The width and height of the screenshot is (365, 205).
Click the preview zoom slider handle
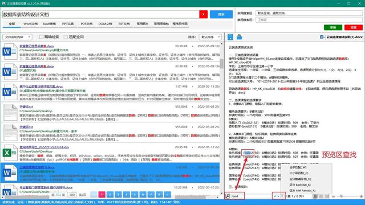(341, 196)
